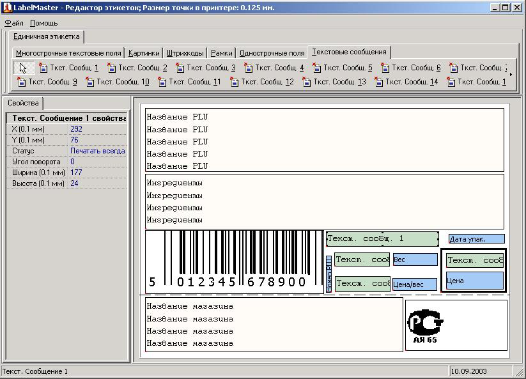Select the arrow pointer tool
The height and width of the screenshot is (379, 526).
coord(24,68)
